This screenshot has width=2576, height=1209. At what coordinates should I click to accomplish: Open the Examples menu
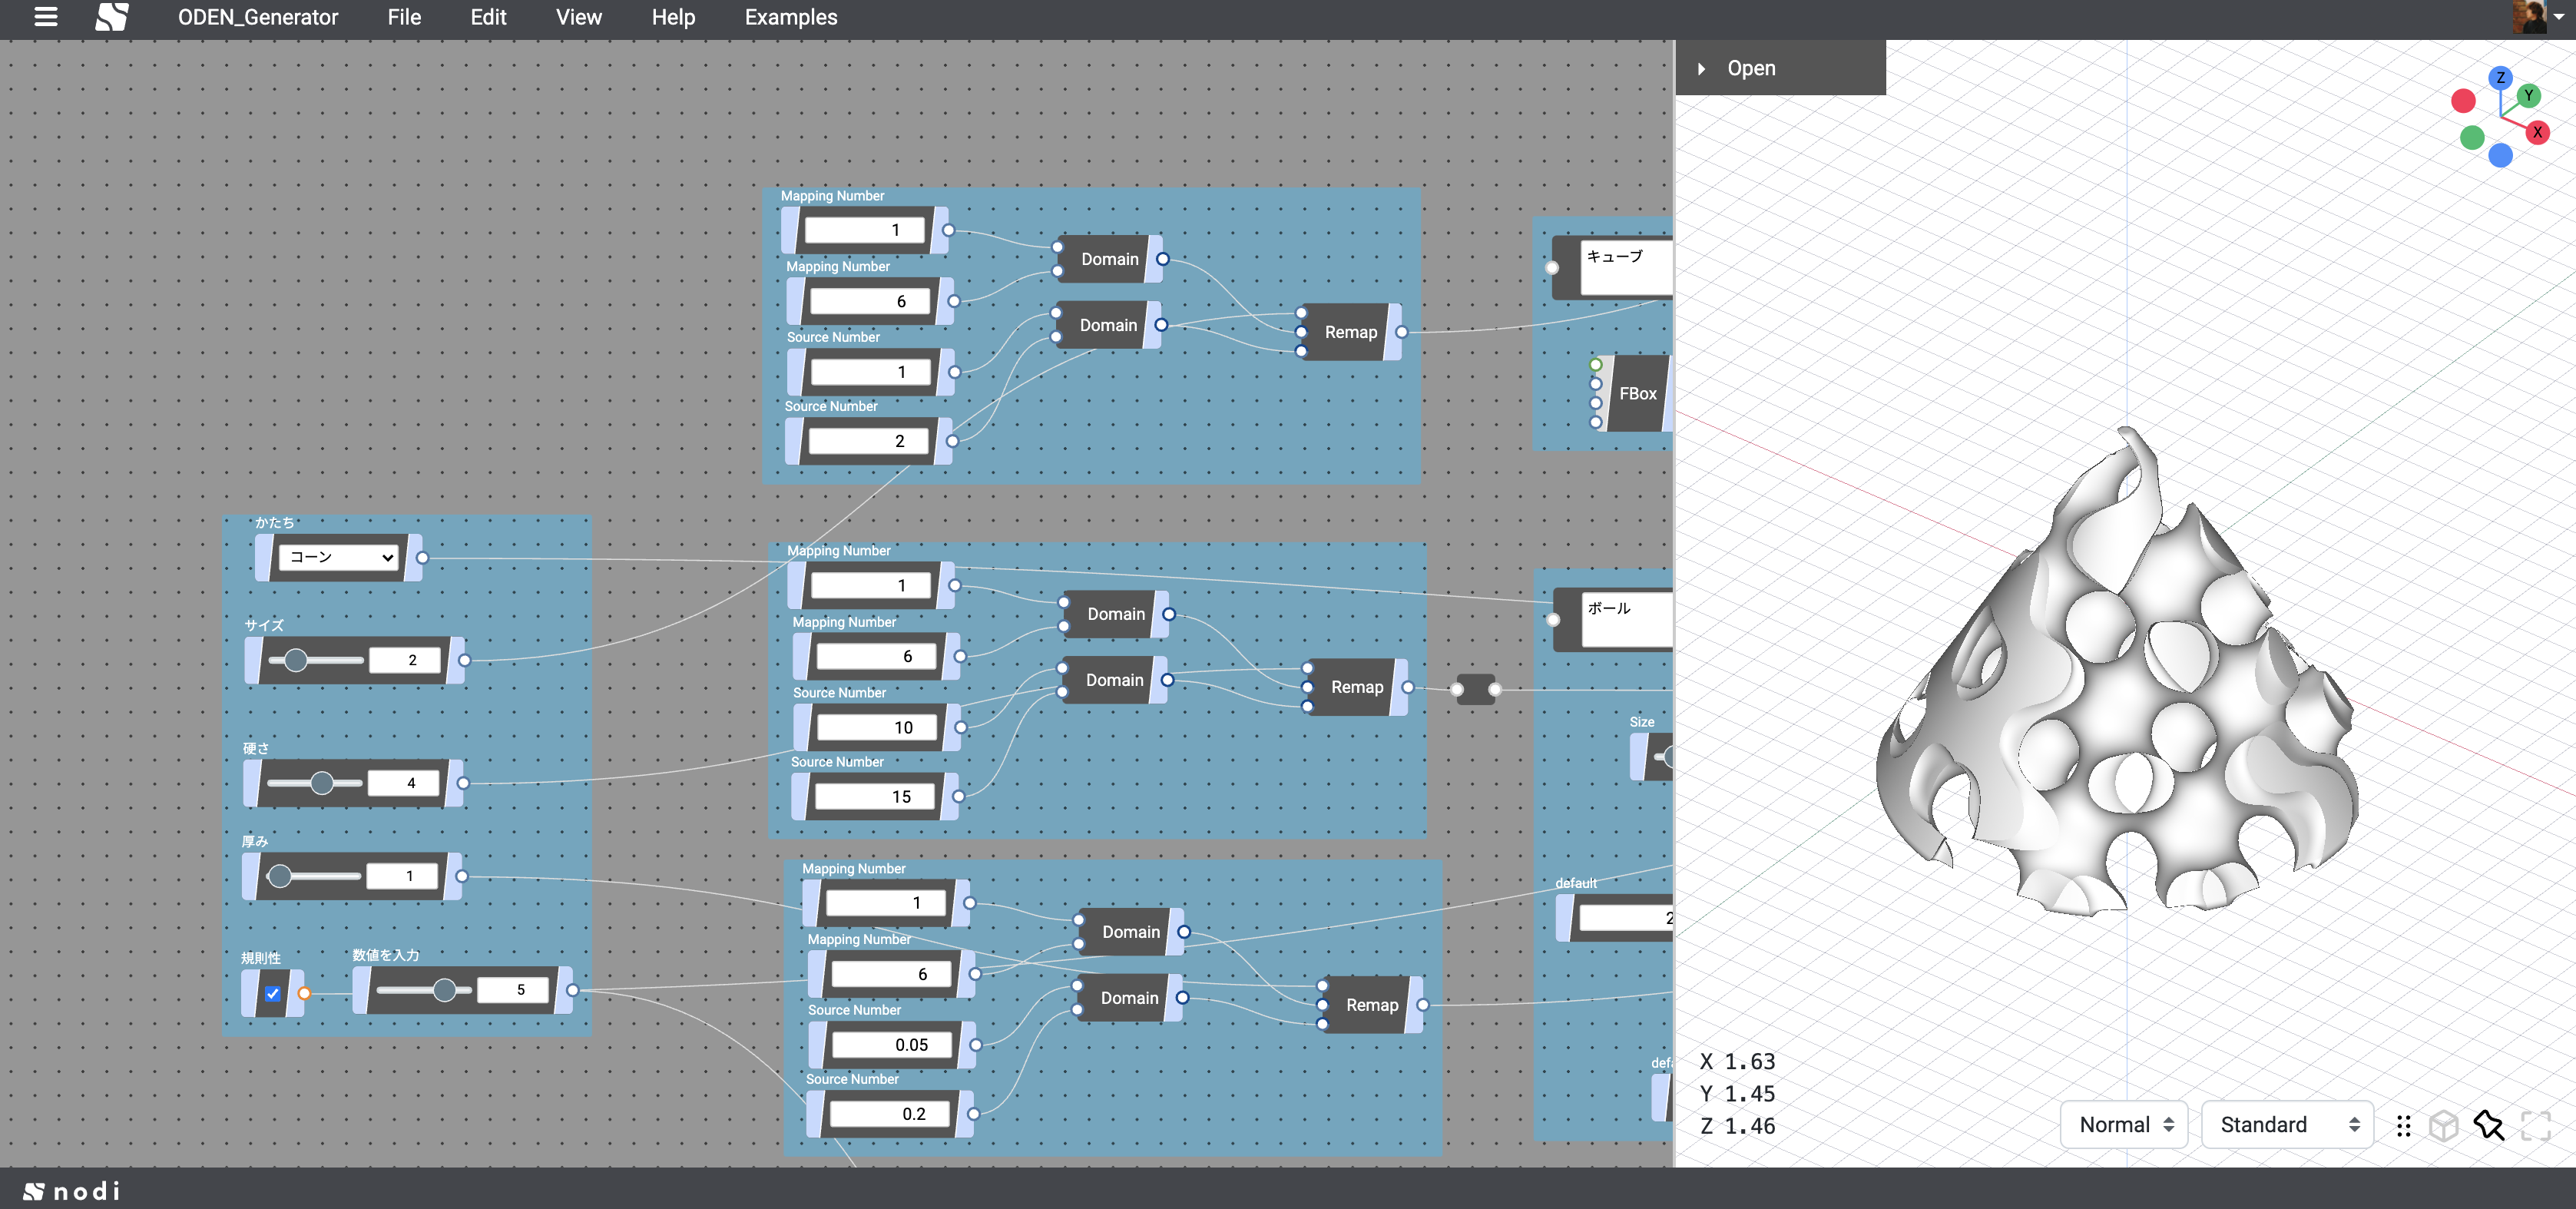(x=790, y=17)
